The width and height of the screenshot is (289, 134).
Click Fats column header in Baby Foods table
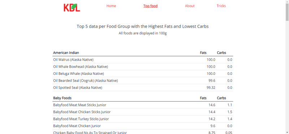coord(203,98)
